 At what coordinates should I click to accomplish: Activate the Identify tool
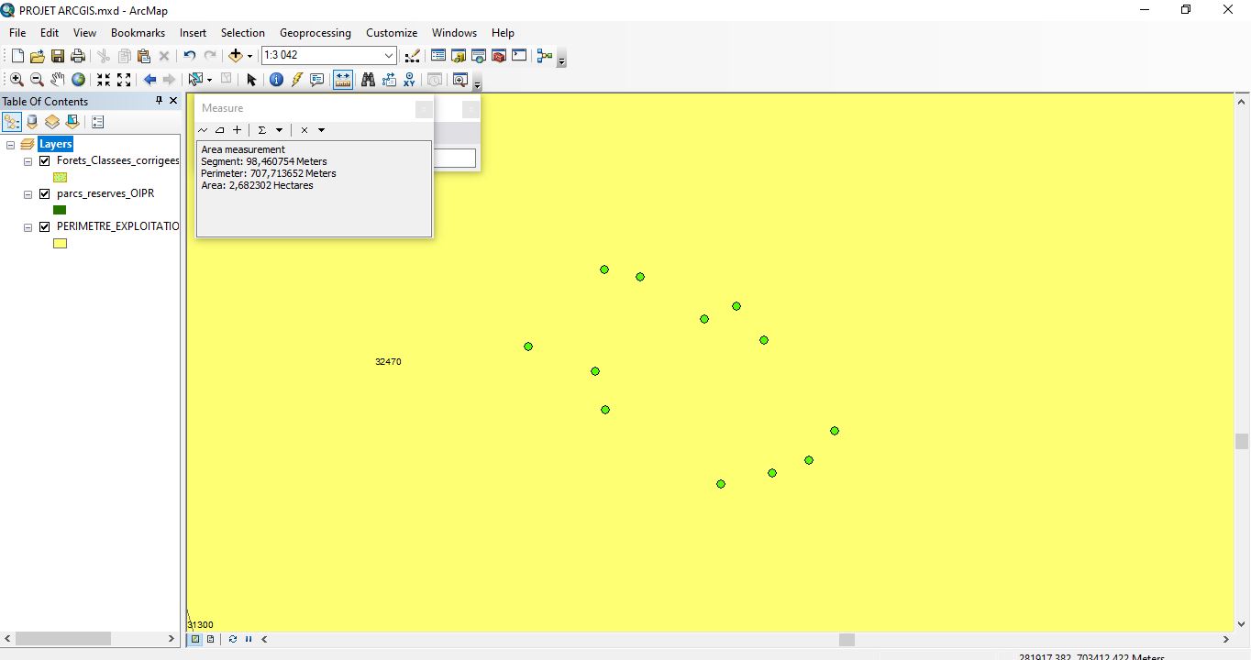(276, 80)
